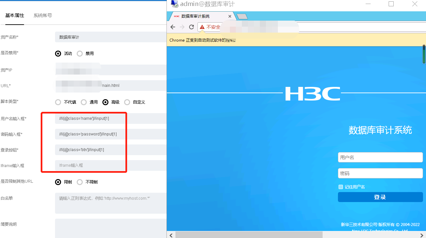The height and width of the screenshot is (238, 426).
Task: Select 限制 for other URLs
Action: click(58, 182)
